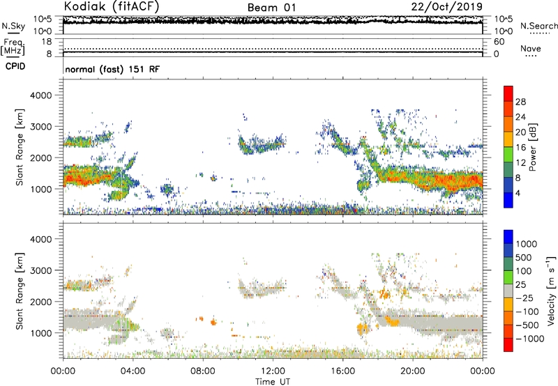This screenshot has width=558, height=386.
Task: Click 'normal (fast) 151 RF' text
Action: tap(112, 69)
